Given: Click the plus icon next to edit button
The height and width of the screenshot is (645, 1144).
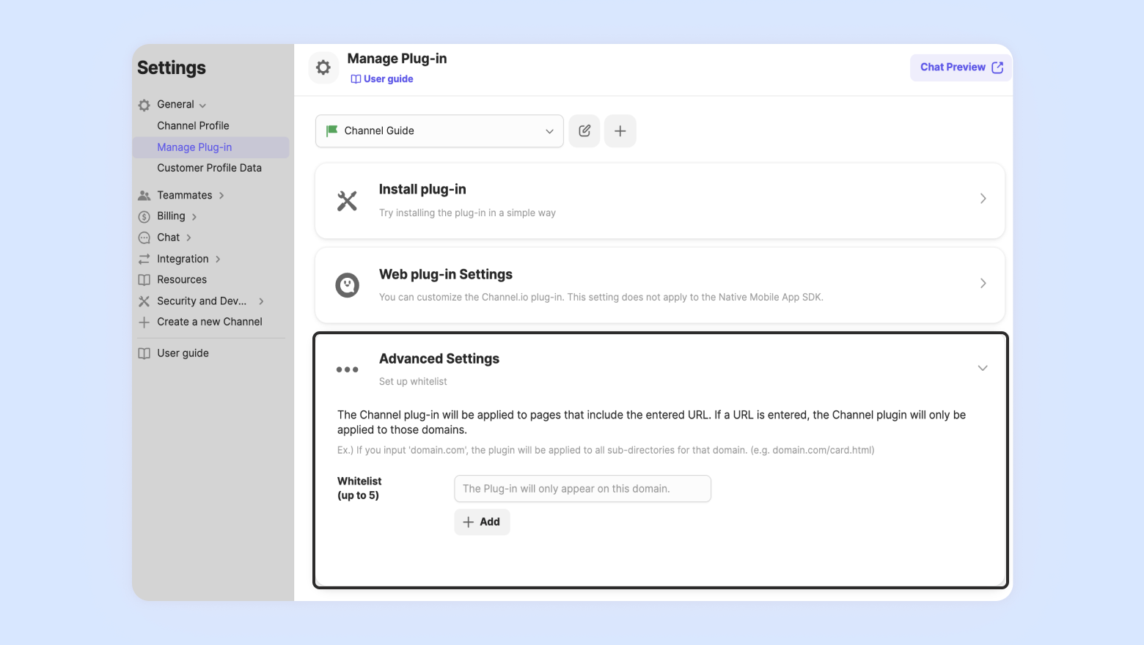Looking at the screenshot, I should [620, 131].
